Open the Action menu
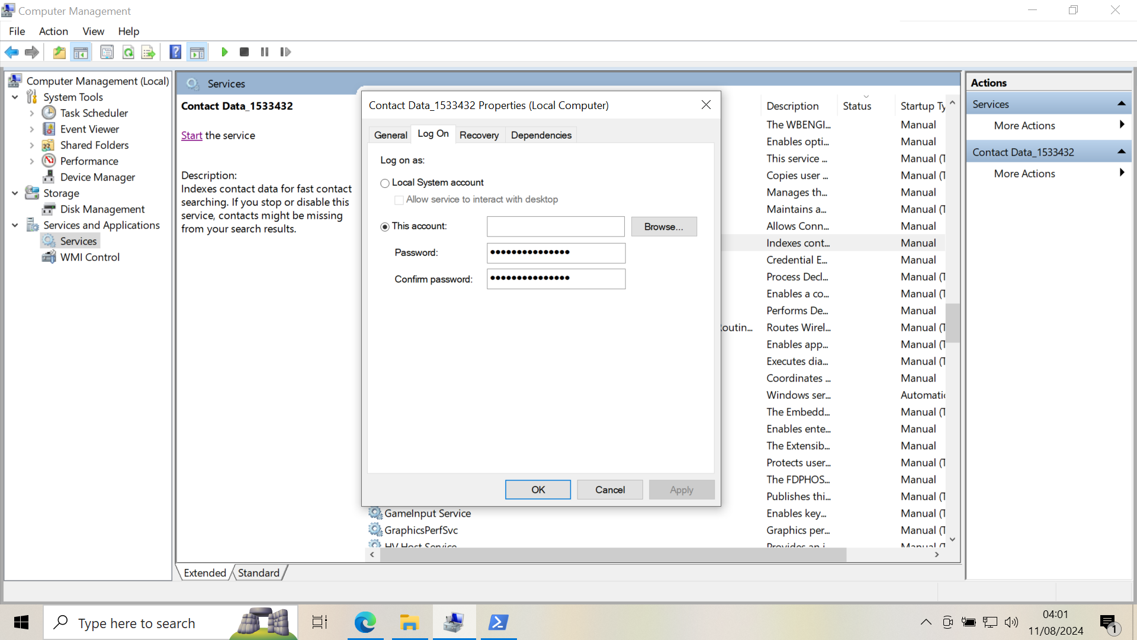Image resolution: width=1137 pixels, height=640 pixels. [x=53, y=31]
